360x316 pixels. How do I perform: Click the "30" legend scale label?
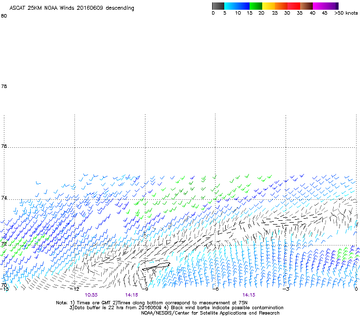pos(287,13)
